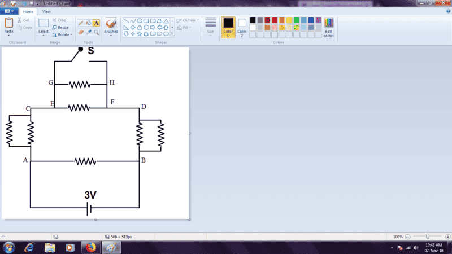The height and width of the screenshot is (254, 452).
Task: Click the Magnifier tool
Action: point(96,32)
